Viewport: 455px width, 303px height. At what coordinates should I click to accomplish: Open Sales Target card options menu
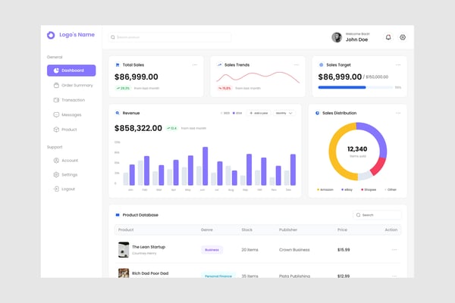point(398,65)
